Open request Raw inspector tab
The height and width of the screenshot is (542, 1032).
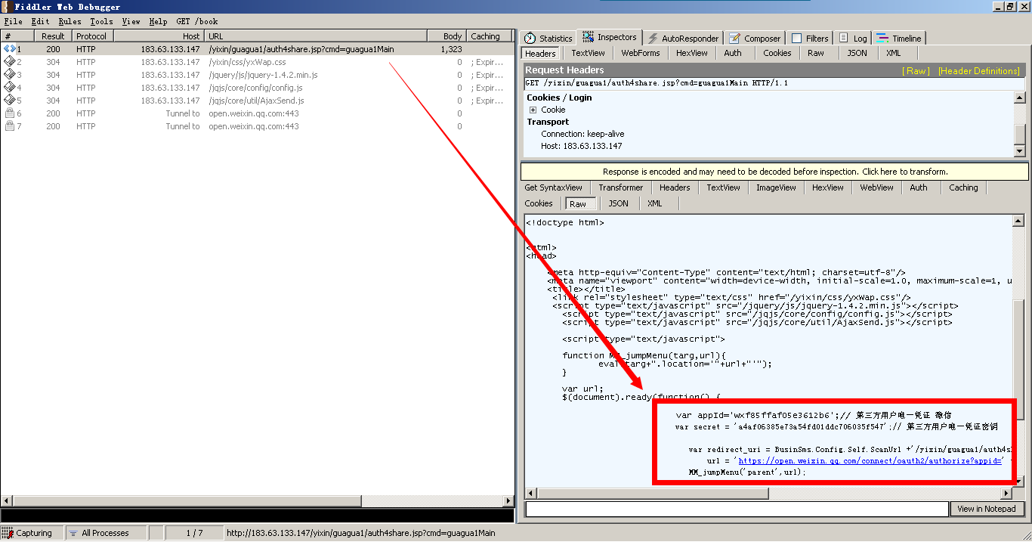815,53
